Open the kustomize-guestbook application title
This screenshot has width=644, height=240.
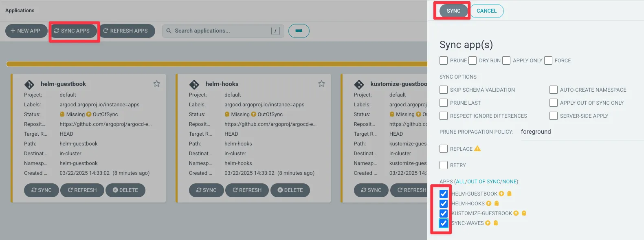click(399, 84)
